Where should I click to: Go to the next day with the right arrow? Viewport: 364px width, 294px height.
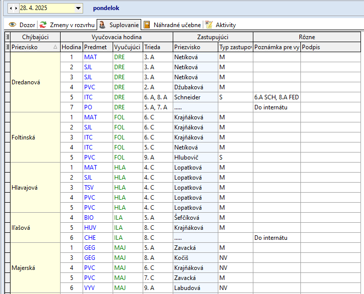tap(16, 9)
